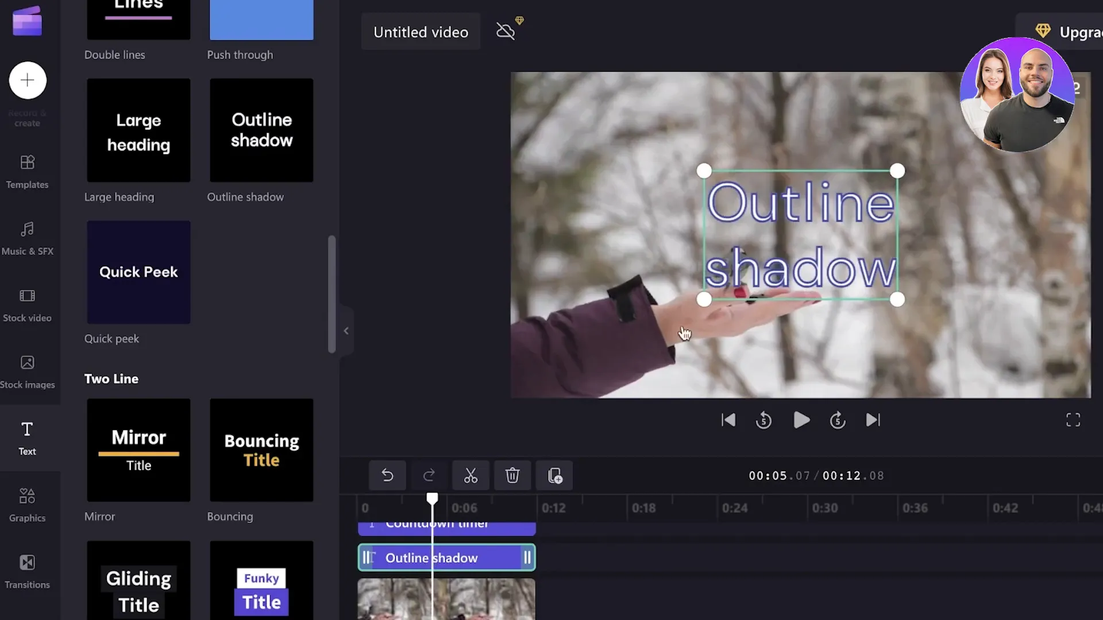Click the timeline playhead marker
This screenshot has width=1103, height=620.
coord(432,499)
